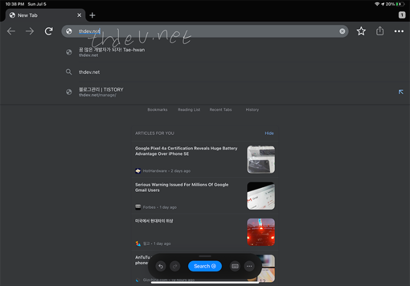Tap the Scribble redo button
410x286 pixels.
[x=175, y=266]
